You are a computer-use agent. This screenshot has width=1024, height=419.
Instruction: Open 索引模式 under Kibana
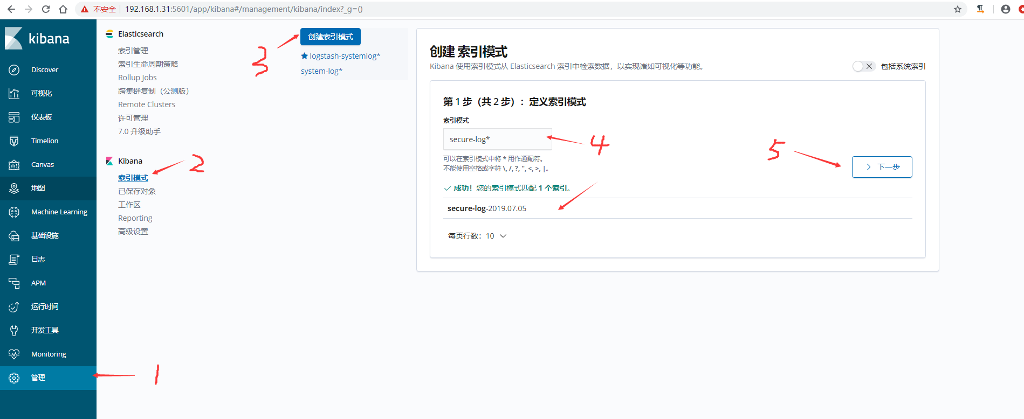133,178
